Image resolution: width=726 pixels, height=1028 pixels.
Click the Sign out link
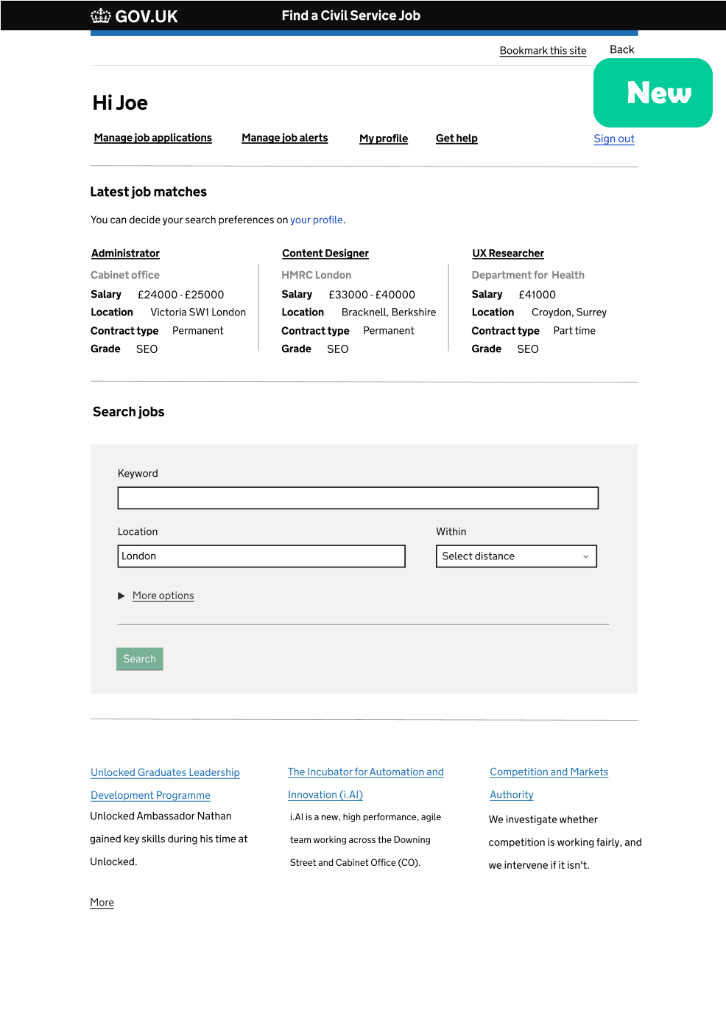[x=613, y=139]
